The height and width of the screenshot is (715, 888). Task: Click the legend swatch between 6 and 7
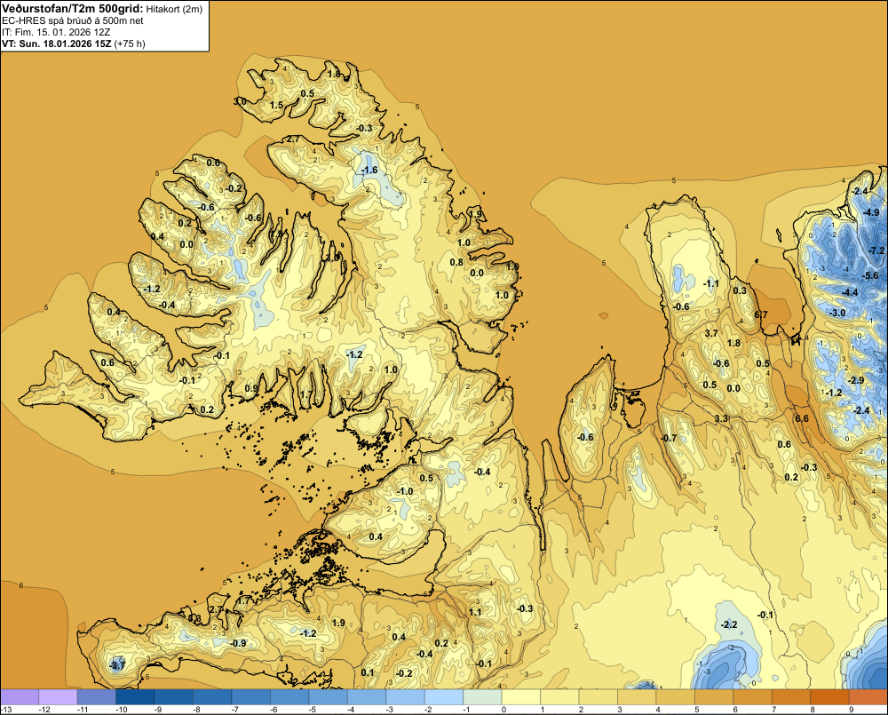pos(753,697)
